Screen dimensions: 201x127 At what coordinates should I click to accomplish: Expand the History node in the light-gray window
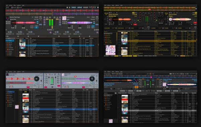pyautogui.click(x=6, y=103)
